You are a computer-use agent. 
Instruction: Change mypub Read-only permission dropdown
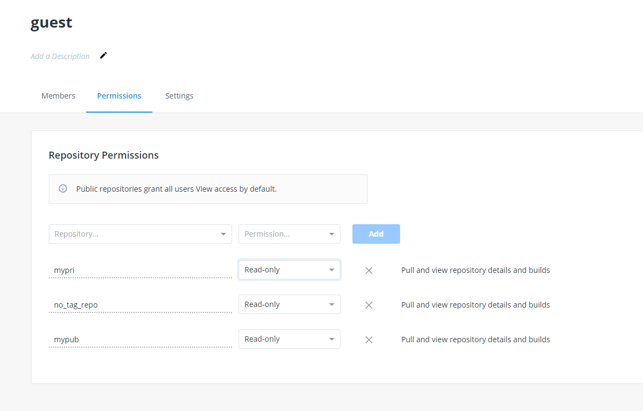pyautogui.click(x=289, y=339)
